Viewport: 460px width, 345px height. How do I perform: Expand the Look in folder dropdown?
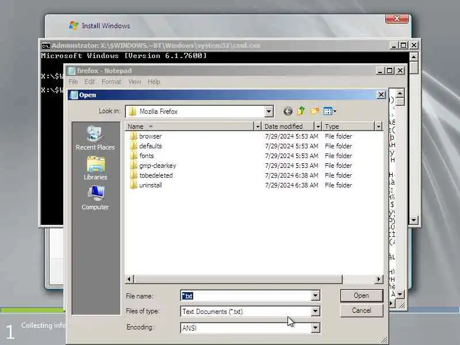269,112
